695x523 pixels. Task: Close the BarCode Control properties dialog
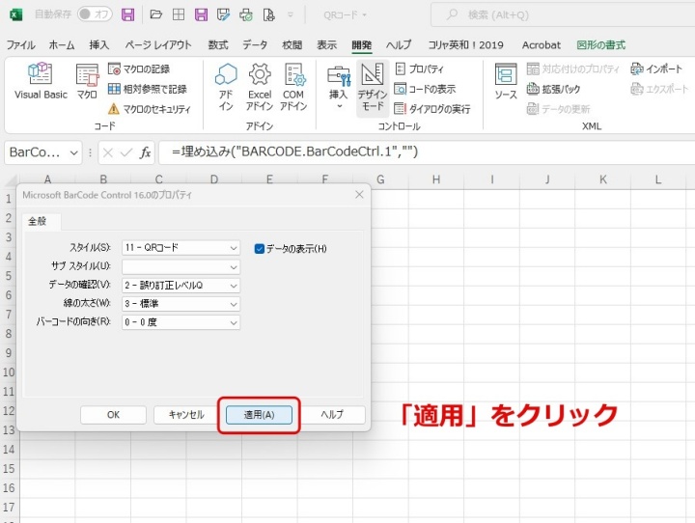[x=359, y=195]
